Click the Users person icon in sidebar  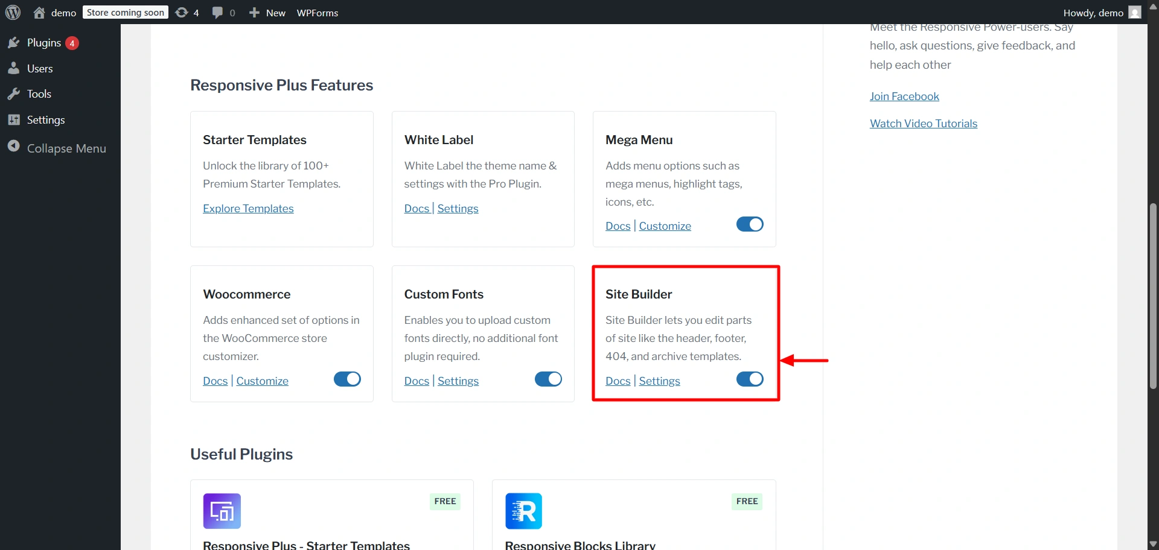tap(14, 68)
